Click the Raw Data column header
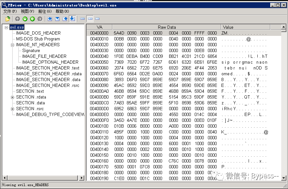Screen dimensions: 288x189 tap(167, 27)
